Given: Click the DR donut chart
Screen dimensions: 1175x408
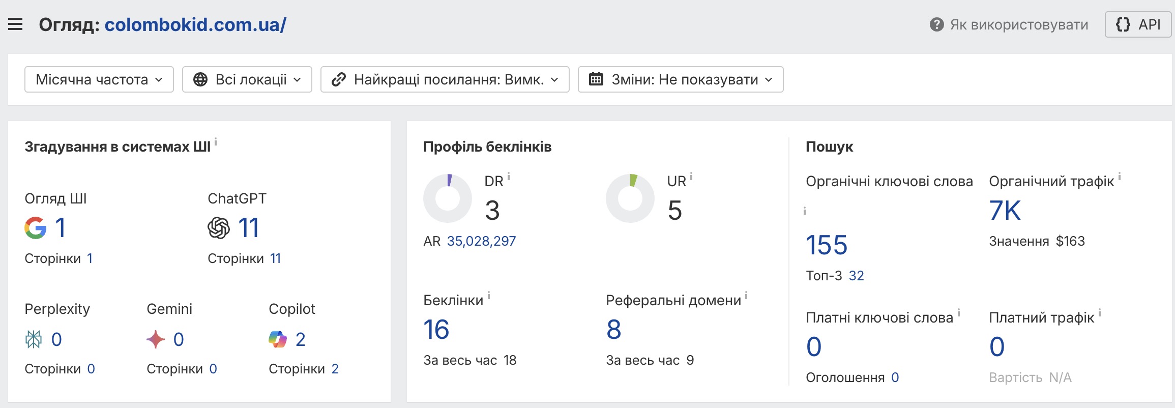Looking at the screenshot, I should (x=448, y=198).
